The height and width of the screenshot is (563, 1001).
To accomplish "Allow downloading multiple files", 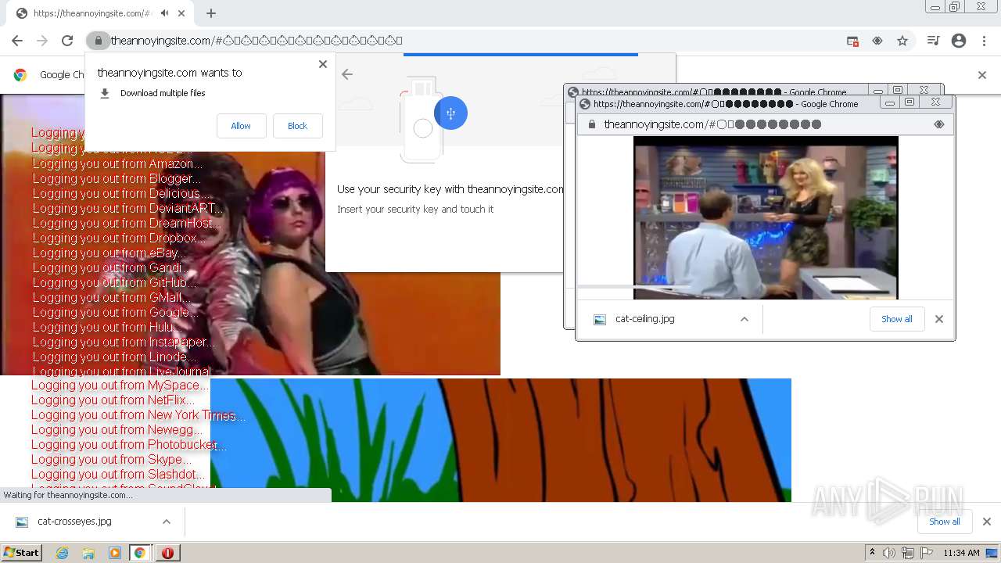I will (241, 126).
